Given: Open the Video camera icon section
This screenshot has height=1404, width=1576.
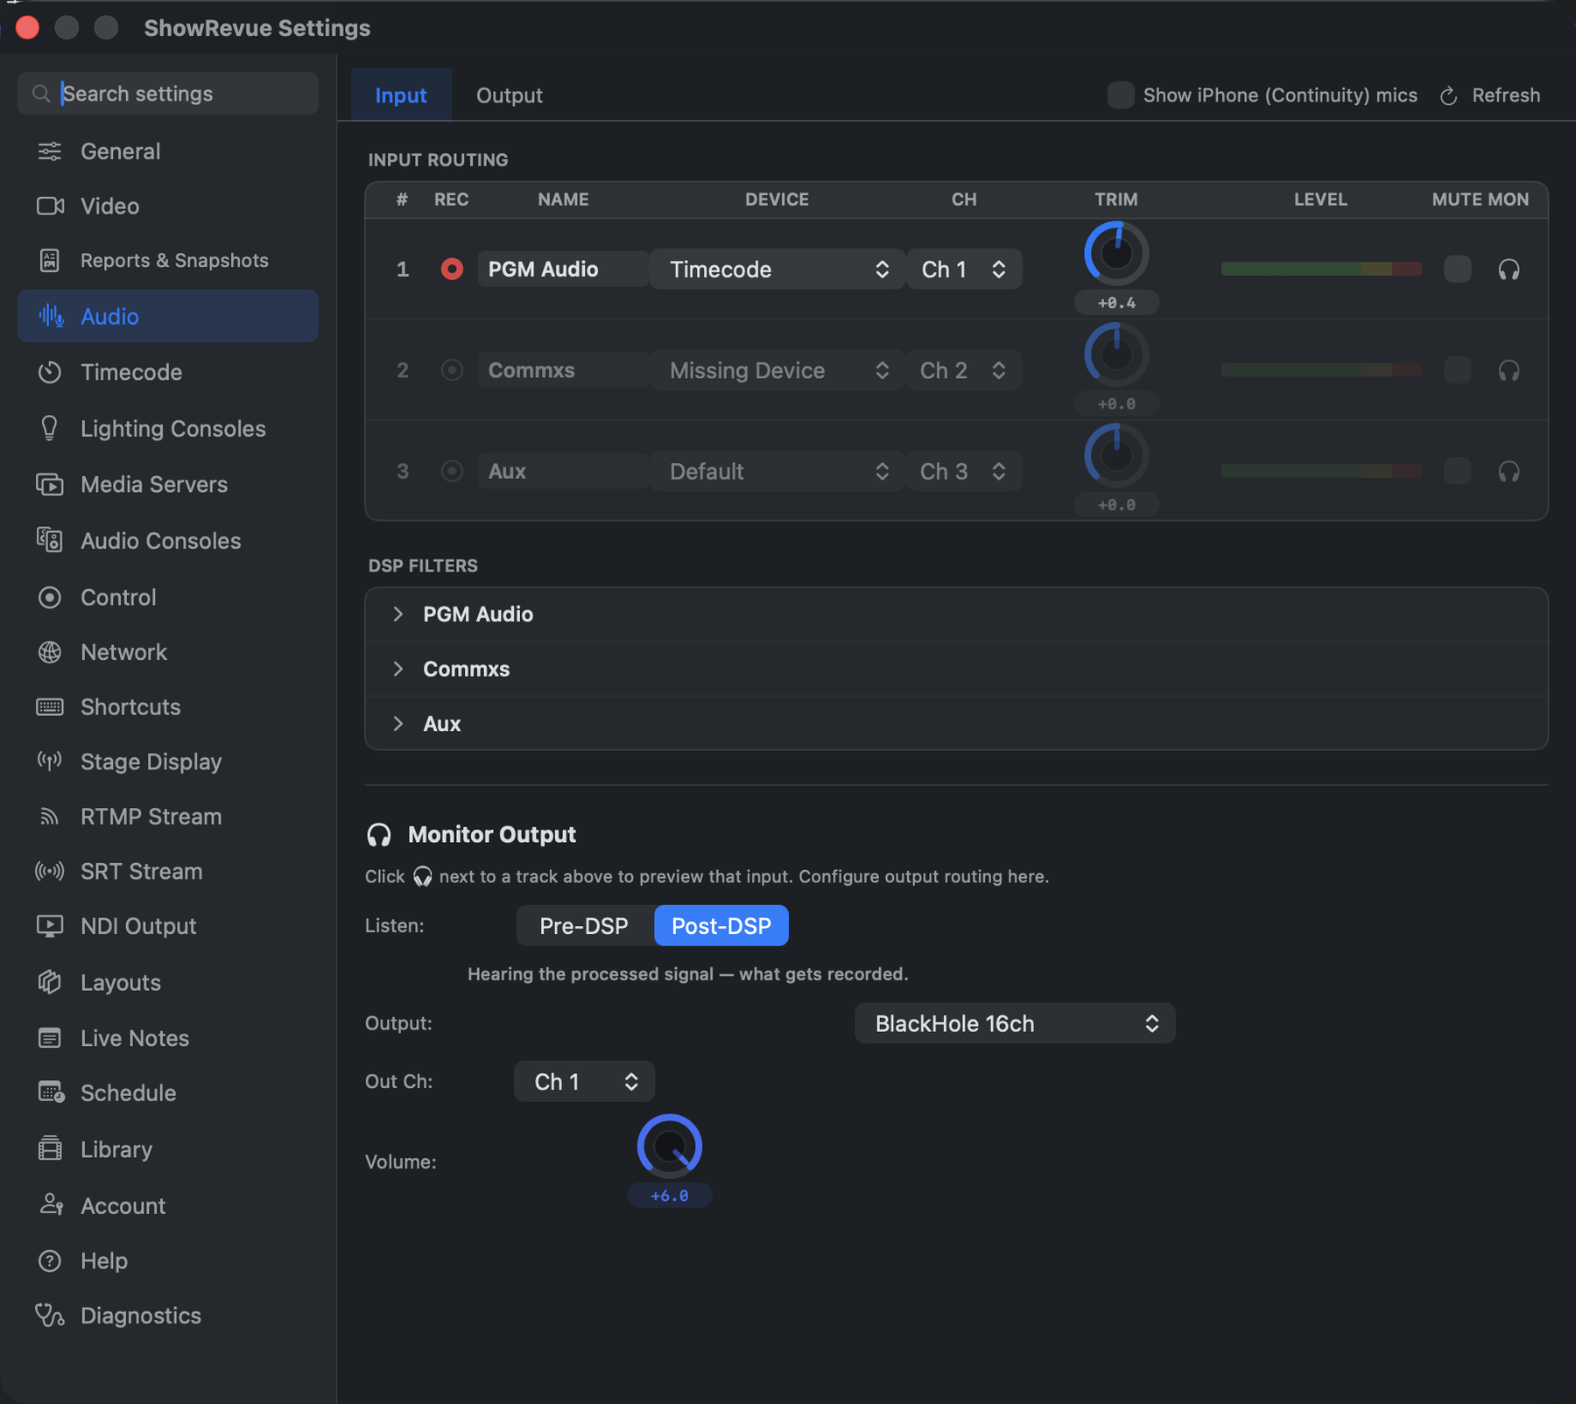Looking at the screenshot, I should (x=50, y=206).
